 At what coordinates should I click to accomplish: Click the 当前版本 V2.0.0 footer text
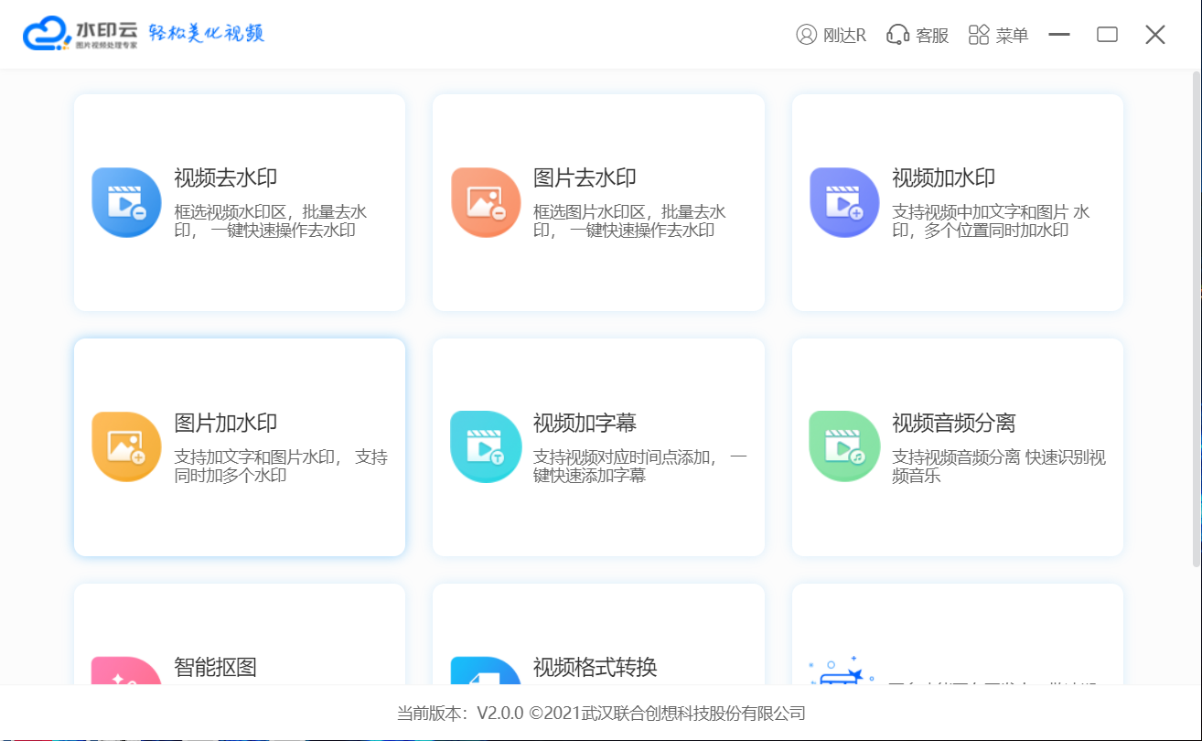click(x=601, y=714)
